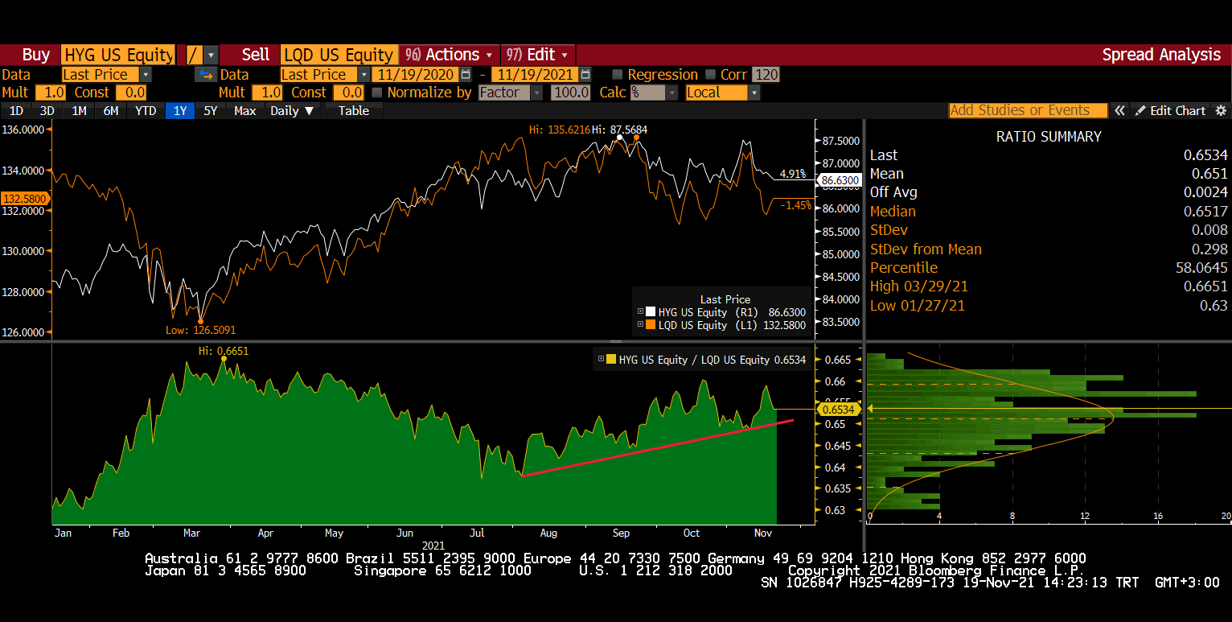Click the normalize value 100.0 field

coord(571,93)
